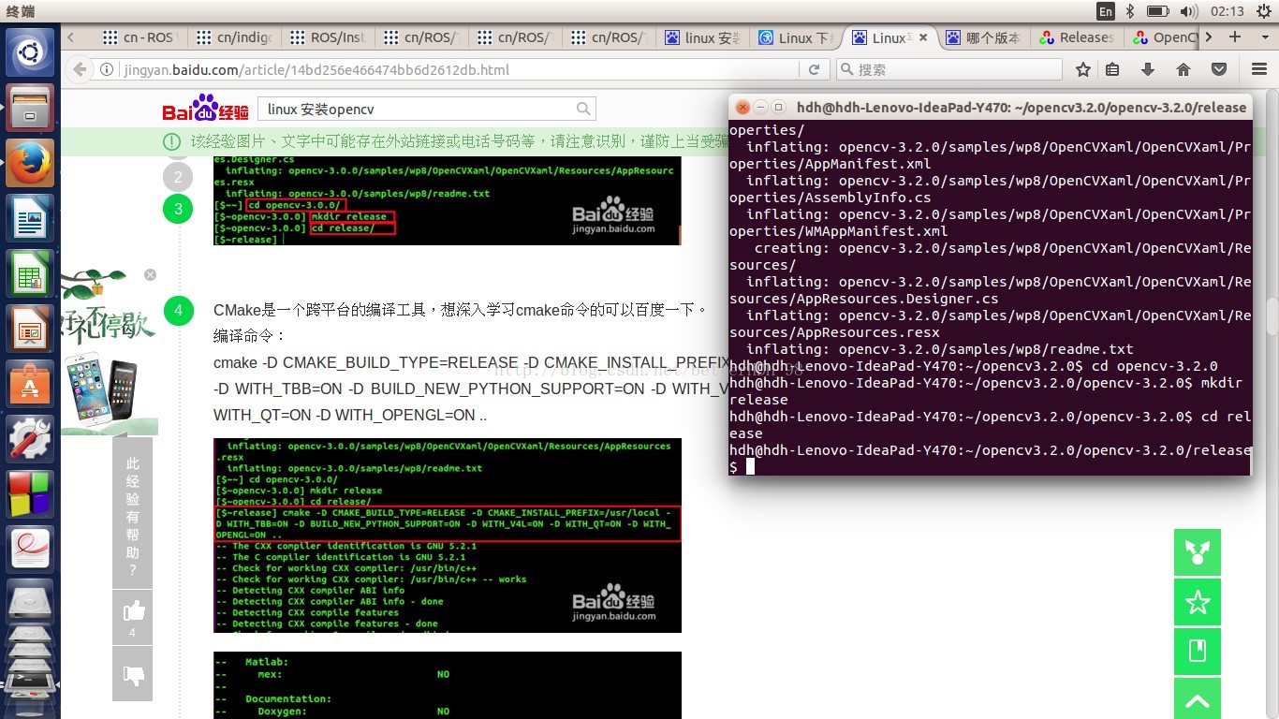Click the terminal window title bar
This screenshot has height=719, width=1279.
pos(990,107)
